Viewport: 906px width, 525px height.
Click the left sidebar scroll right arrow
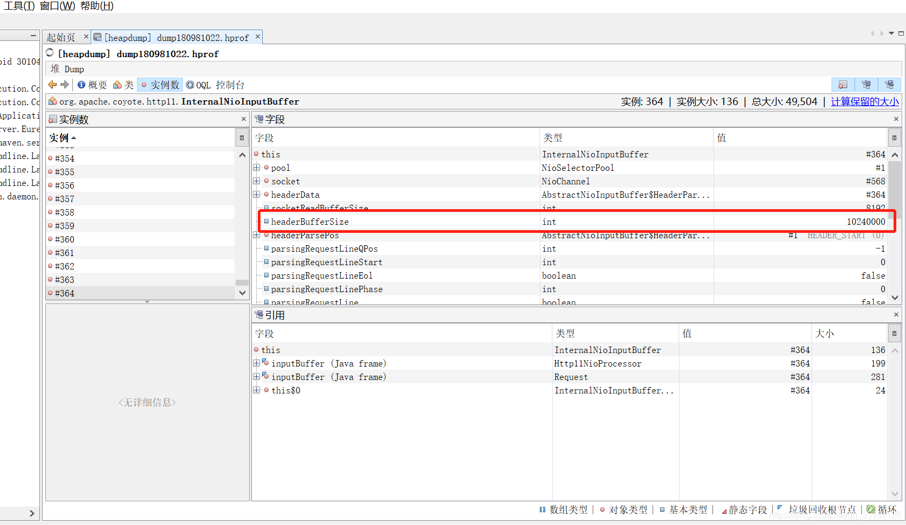[32, 513]
